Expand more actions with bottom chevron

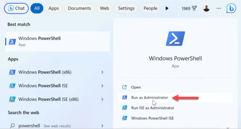click(228, 128)
